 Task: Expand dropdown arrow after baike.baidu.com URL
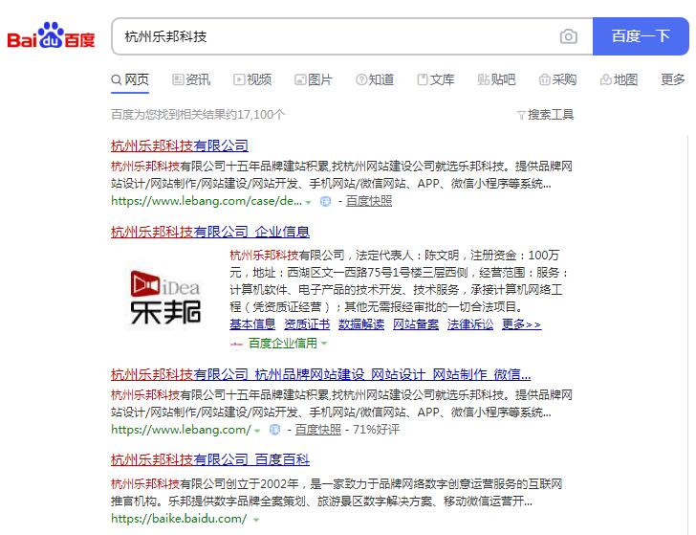(x=256, y=520)
